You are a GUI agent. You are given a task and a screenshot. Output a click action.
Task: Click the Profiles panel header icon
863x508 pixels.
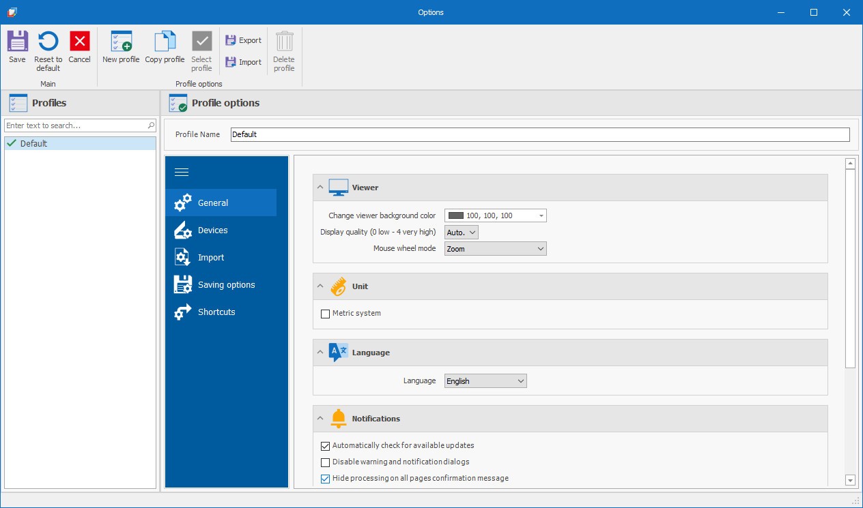tap(18, 103)
